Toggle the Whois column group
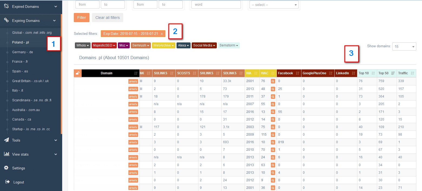 pyautogui.click(x=82, y=46)
